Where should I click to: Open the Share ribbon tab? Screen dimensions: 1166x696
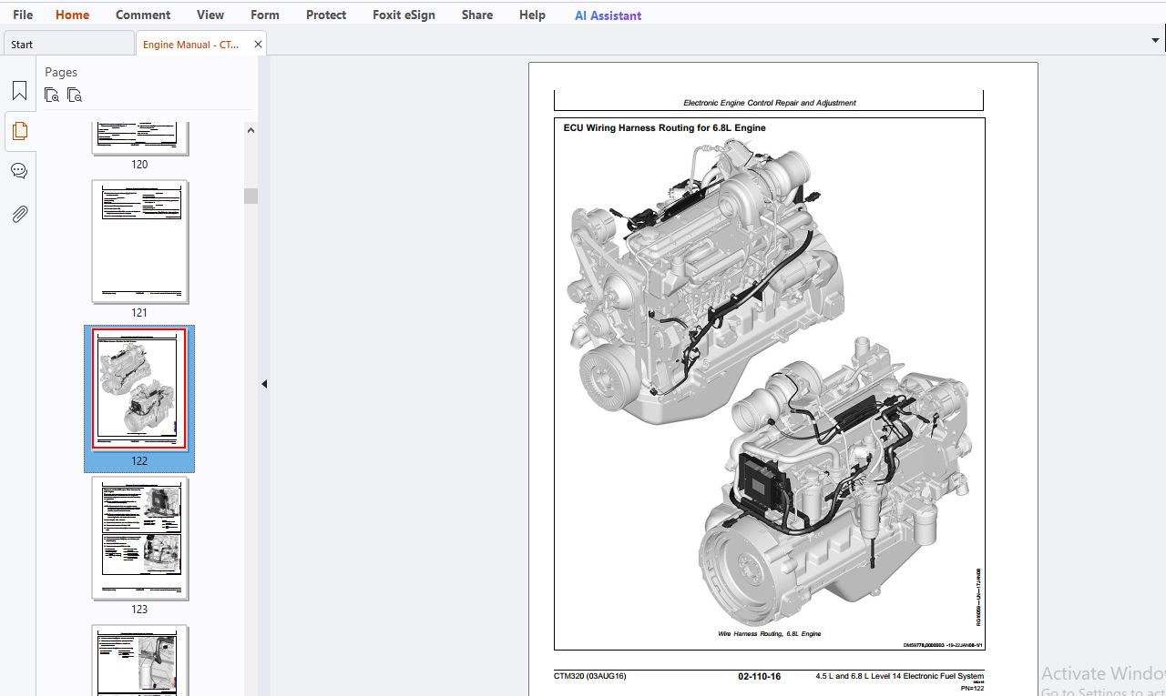pyautogui.click(x=477, y=15)
